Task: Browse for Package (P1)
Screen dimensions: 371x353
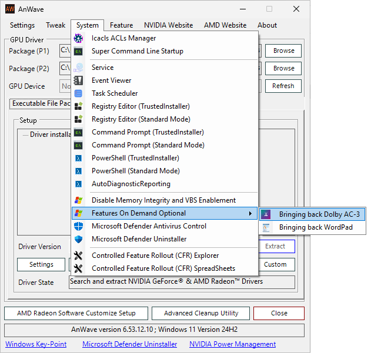Action: (x=283, y=51)
